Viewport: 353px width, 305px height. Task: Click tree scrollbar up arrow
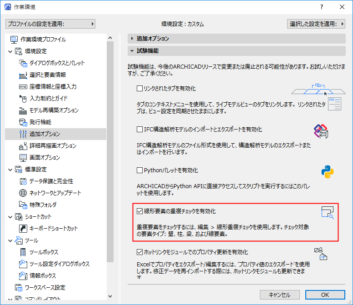click(x=110, y=38)
